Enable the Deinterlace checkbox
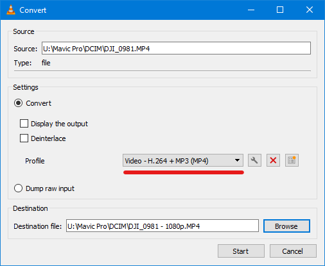This screenshot has width=325, height=266. point(24,138)
